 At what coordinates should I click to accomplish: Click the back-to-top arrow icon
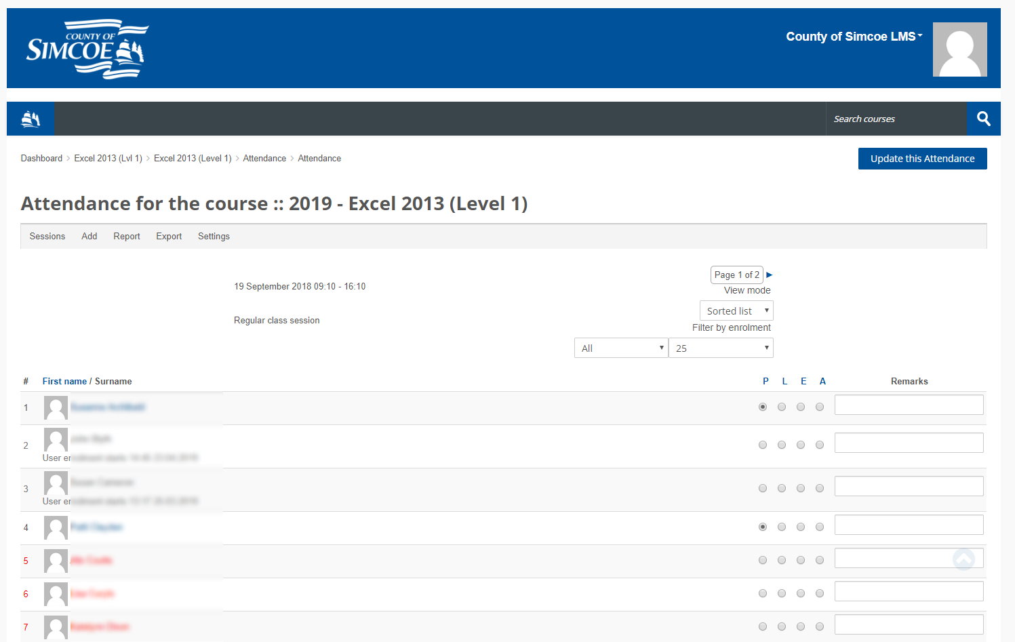tap(963, 559)
